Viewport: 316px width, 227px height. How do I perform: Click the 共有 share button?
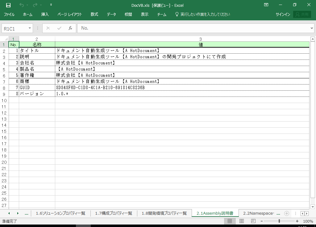tap(302, 14)
